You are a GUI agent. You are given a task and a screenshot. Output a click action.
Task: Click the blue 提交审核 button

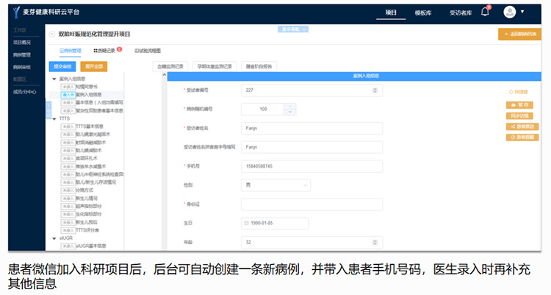(x=62, y=66)
